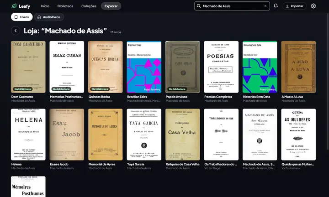Clear the search field with the X
The height and width of the screenshot is (197, 329).
[265, 6]
